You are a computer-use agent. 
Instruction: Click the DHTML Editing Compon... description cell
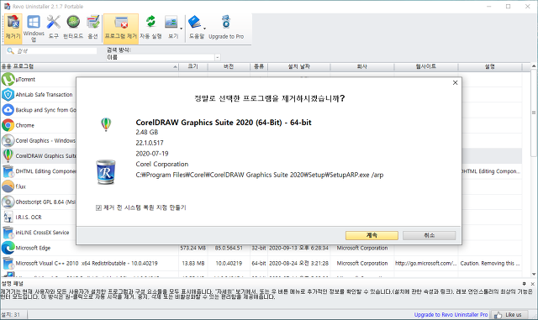tap(491, 171)
